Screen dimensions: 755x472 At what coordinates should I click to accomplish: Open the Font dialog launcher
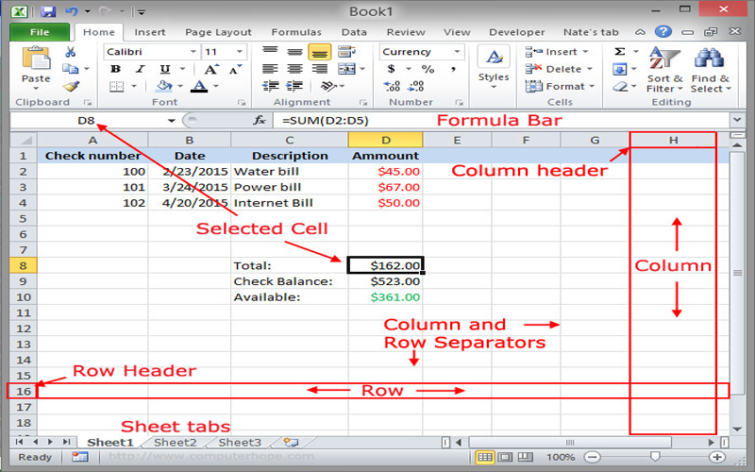242,103
